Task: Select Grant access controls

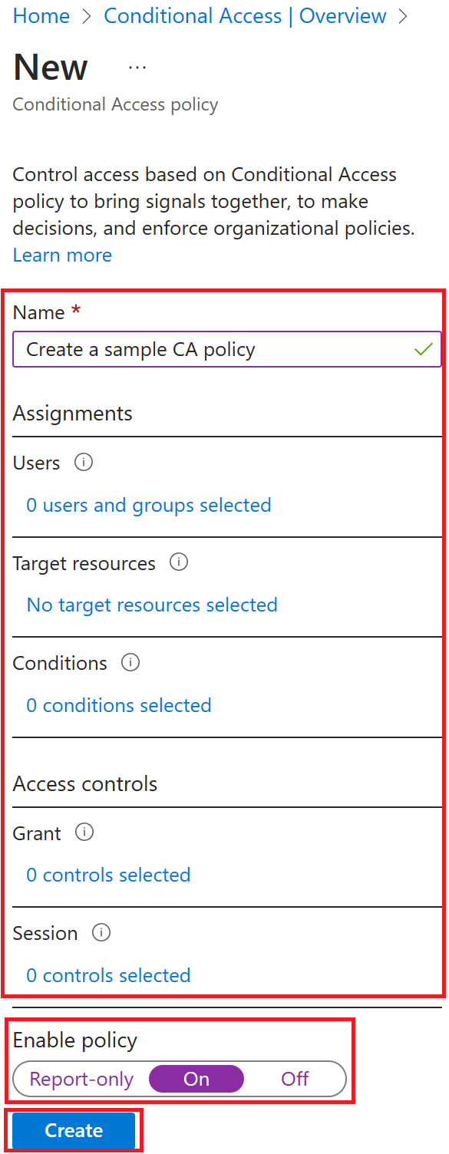Action: pyautogui.click(x=107, y=875)
